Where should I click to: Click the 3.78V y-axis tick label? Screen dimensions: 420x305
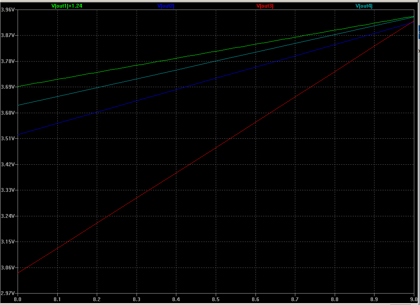(8, 61)
